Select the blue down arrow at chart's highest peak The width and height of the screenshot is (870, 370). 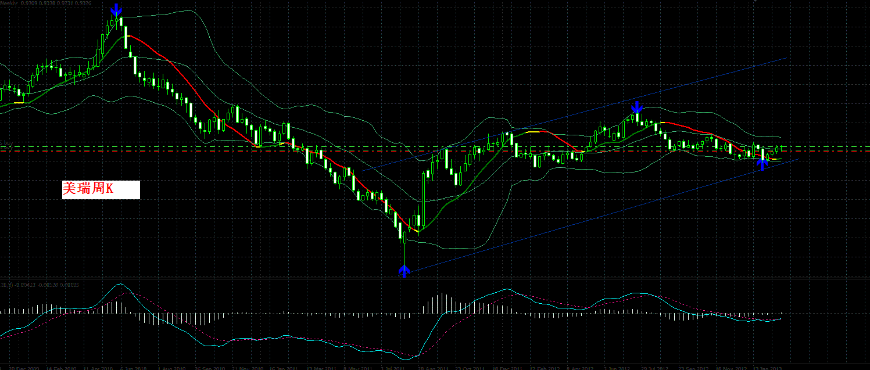click(x=116, y=10)
